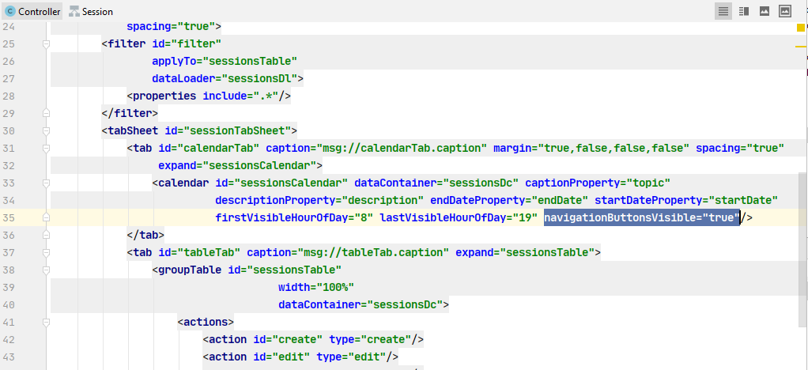The height and width of the screenshot is (370, 808).
Task: Open the Session tab
Action: [x=91, y=11]
